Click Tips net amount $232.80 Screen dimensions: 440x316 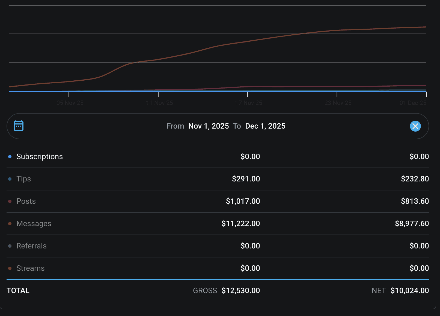415,179
